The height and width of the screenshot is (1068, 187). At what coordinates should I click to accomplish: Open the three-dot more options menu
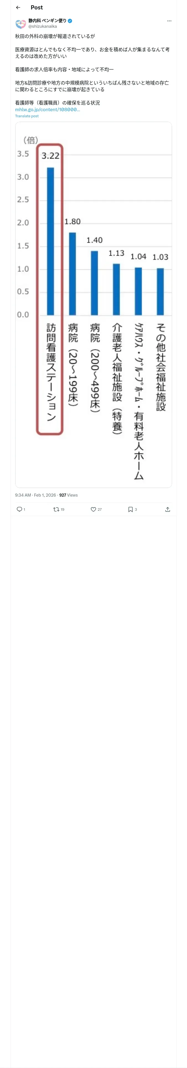point(169,21)
